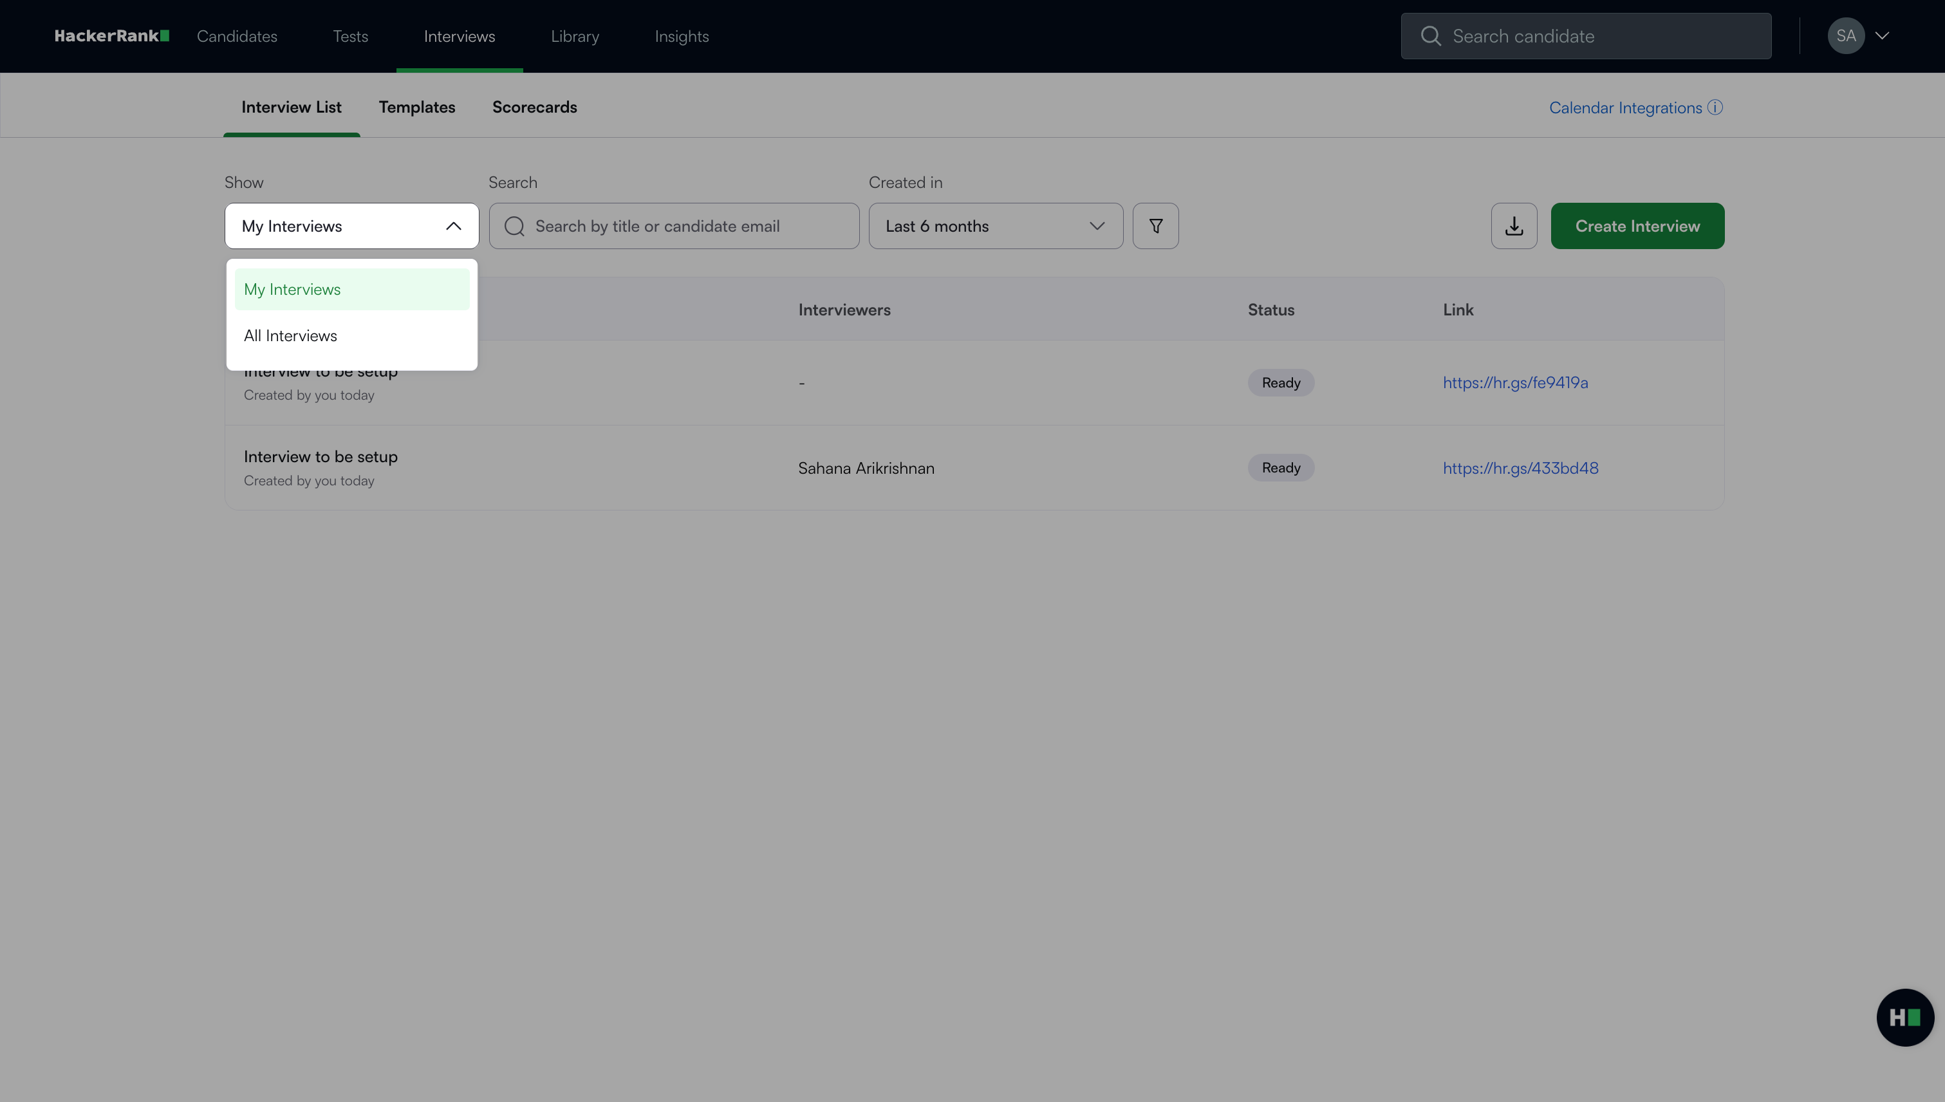Viewport: 1945px width, 1102px height.
Task: Open the HackerRank help chat widget
Action: [1904, 1017]
